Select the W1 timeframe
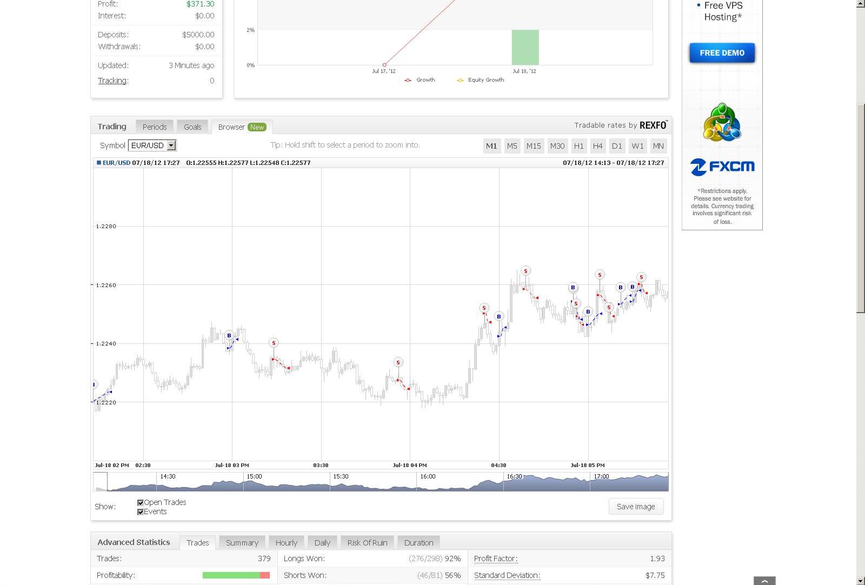The width and height of the screenshot is (865, 585). point(638,146)
